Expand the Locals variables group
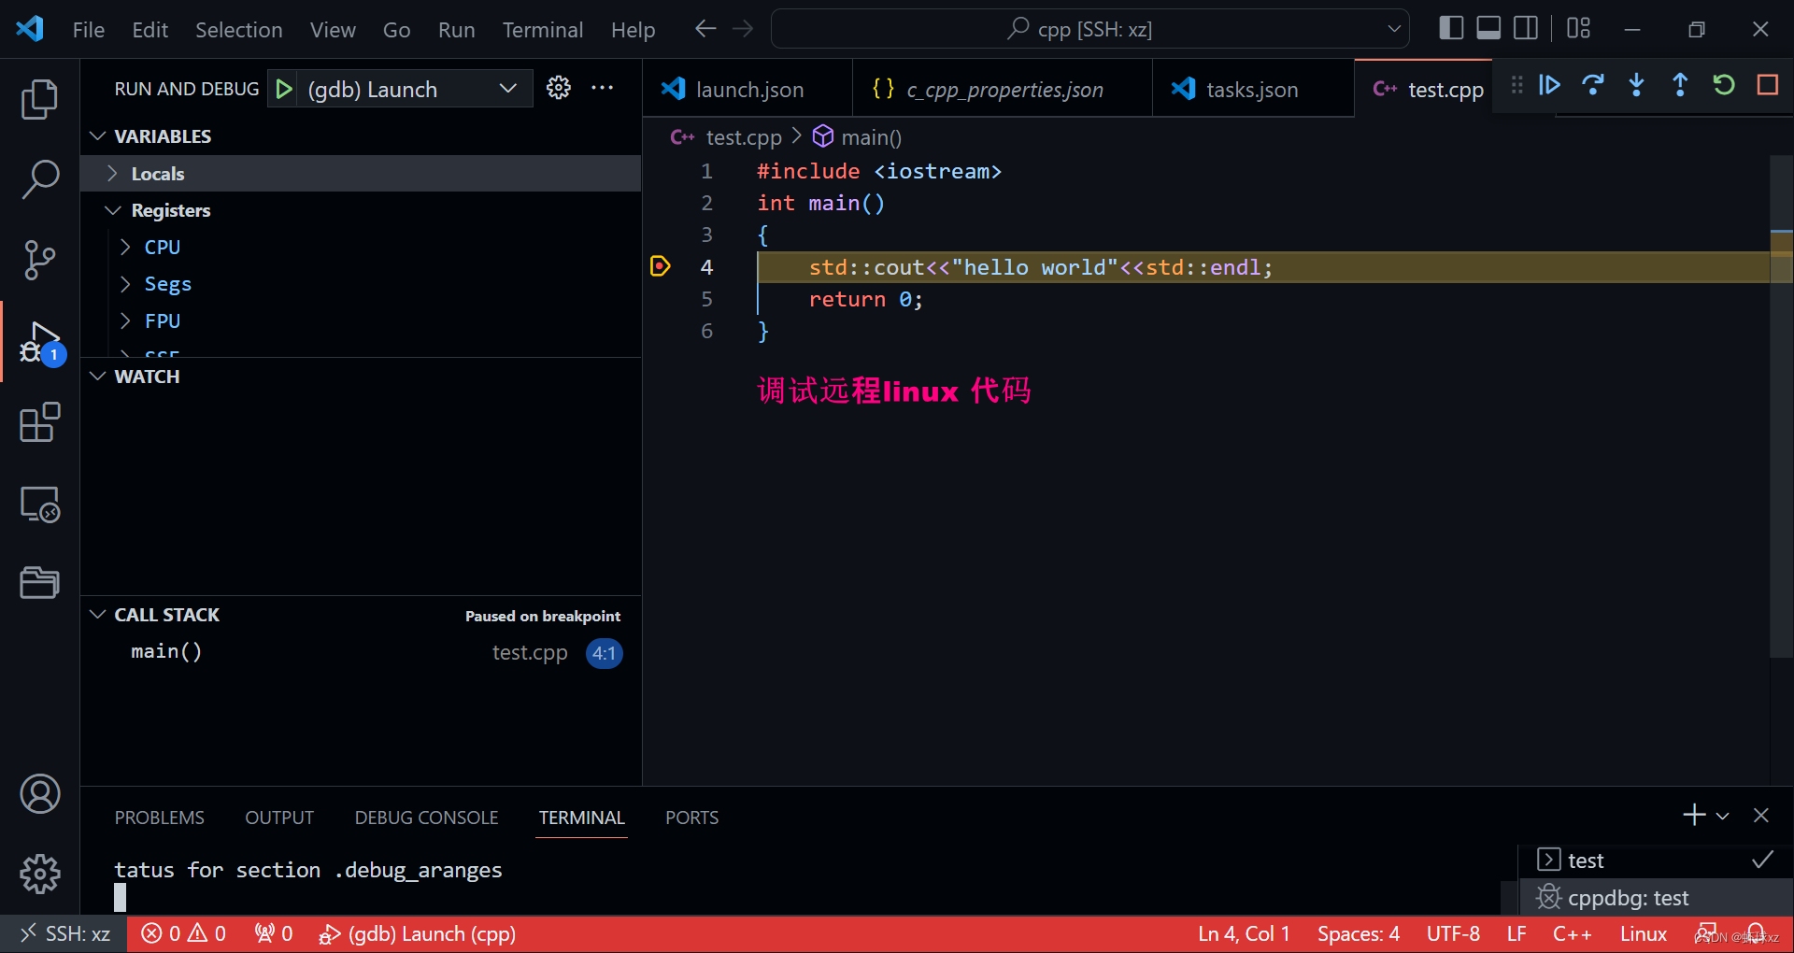The width and height of the screenshot is (1794, 953). [x=361, y=174]
